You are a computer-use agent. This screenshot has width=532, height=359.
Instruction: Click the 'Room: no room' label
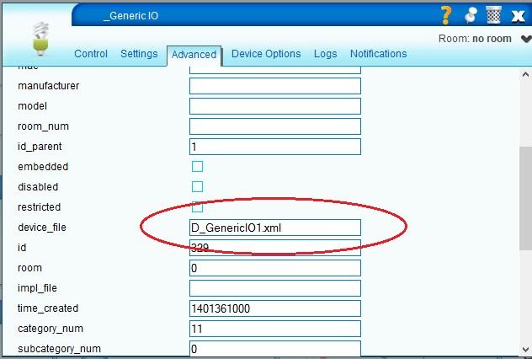[475, 39]
